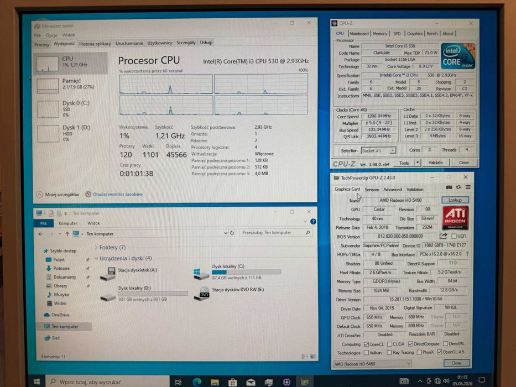Open Task View on taskbar
The width and height of the screenshot is (516, 387).
tap(178, 381)
